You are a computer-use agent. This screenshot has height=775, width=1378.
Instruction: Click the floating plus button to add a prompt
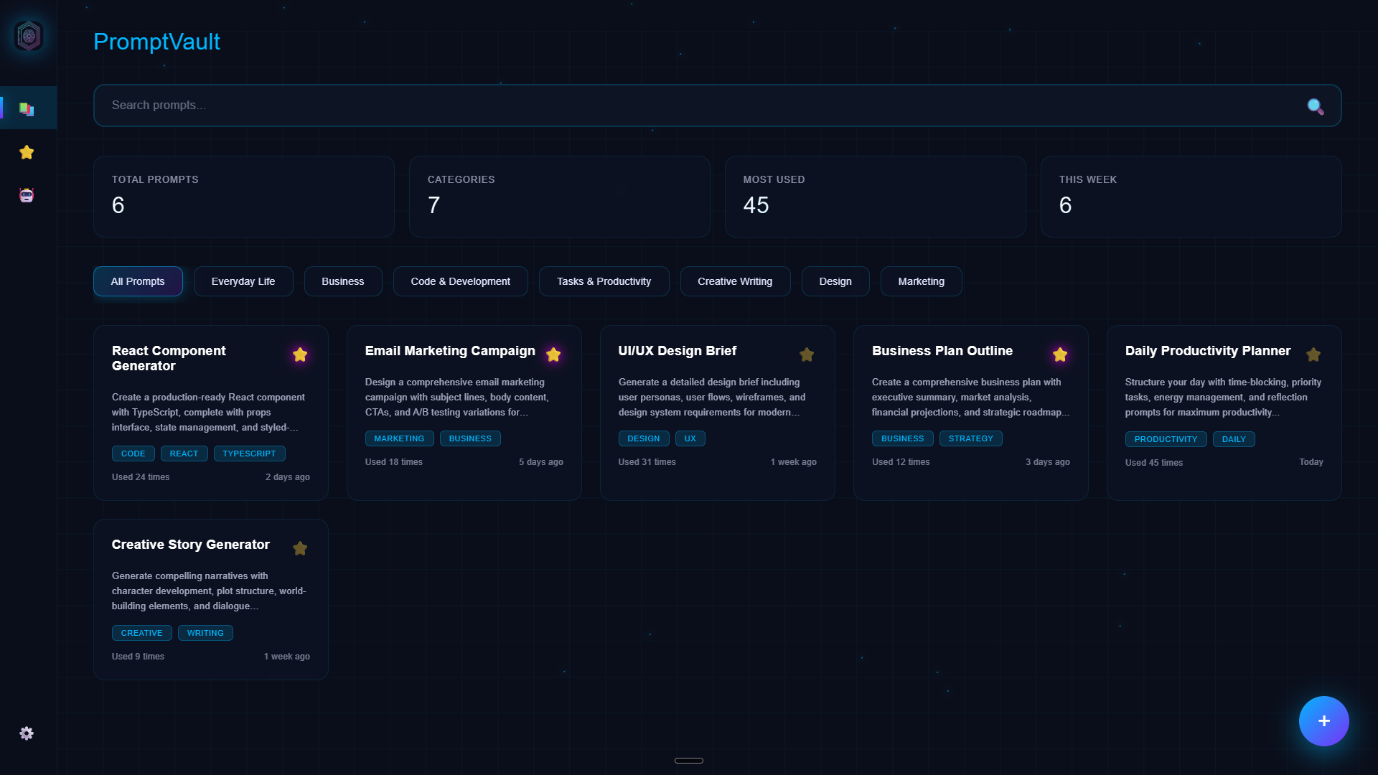[1323, 721]
